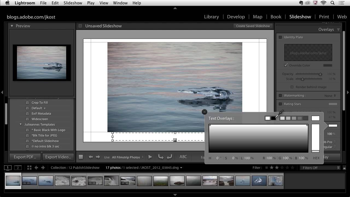350x197 pixels.
Task: Switch to the Print module
Action: [324, 17]
